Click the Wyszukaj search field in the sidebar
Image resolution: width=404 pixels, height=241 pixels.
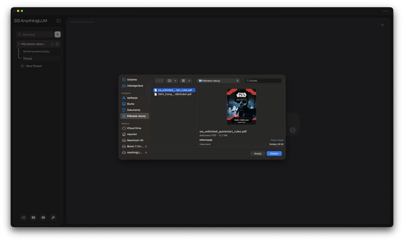tap(35, 34)
